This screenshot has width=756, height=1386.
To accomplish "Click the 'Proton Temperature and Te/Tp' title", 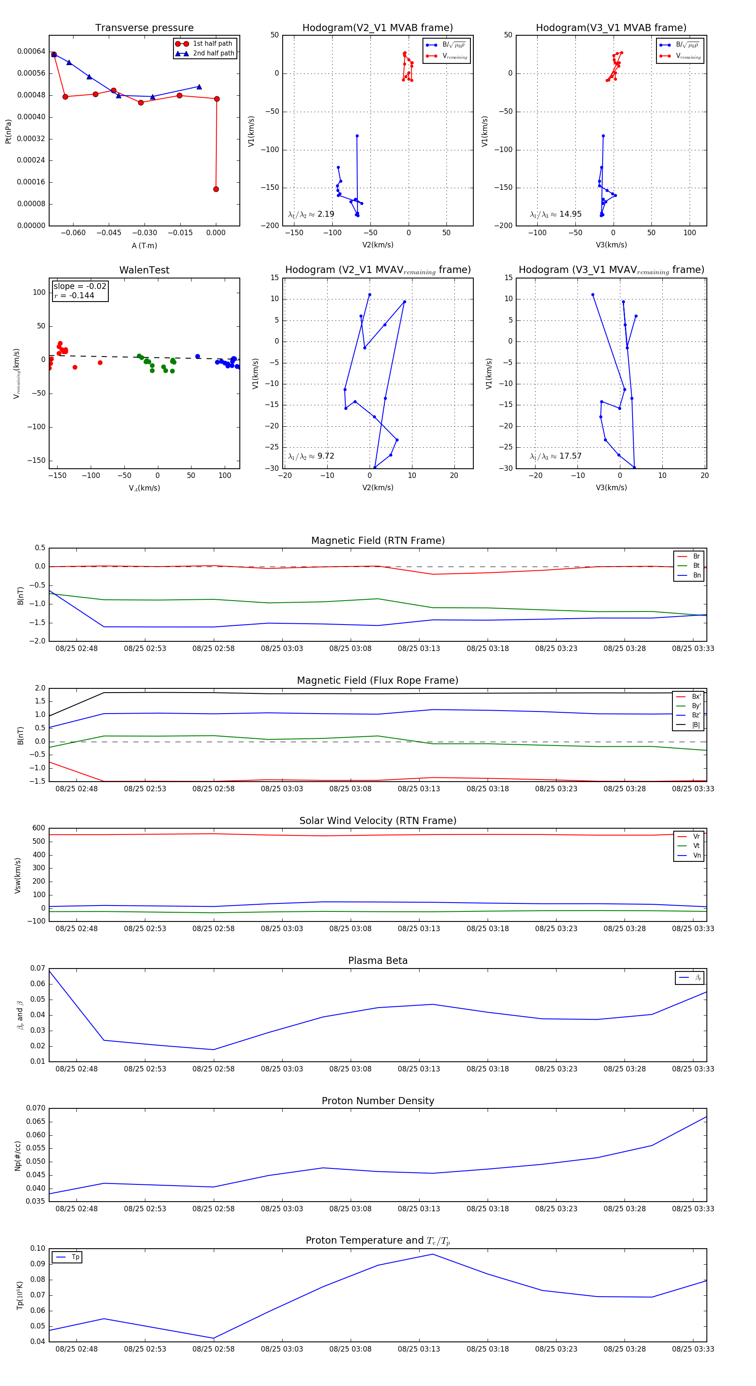I will coord(378,1241).
